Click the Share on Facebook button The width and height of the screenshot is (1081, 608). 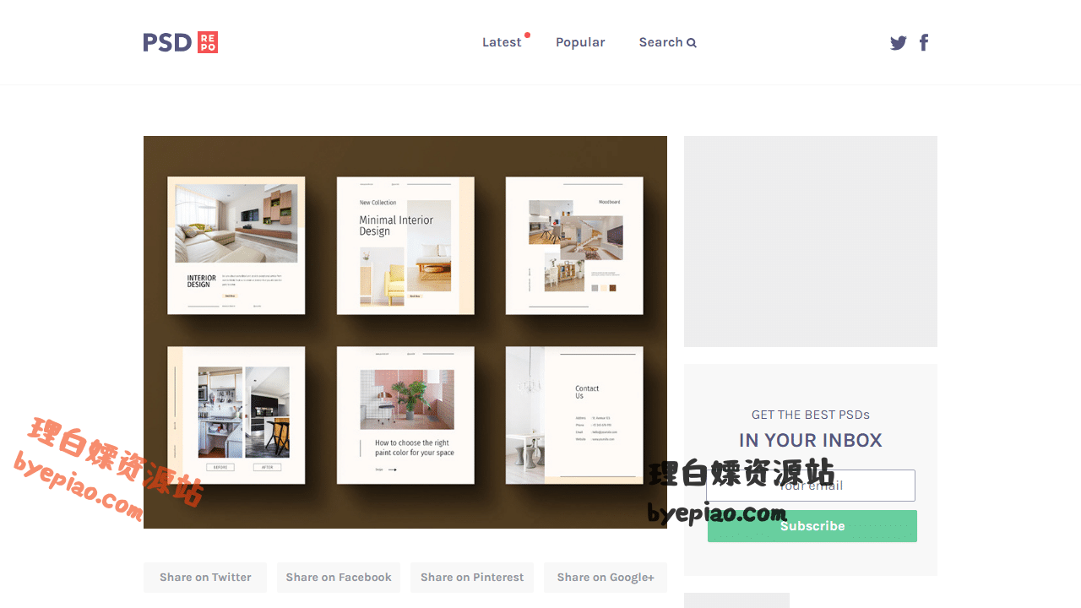coord(339,578)
